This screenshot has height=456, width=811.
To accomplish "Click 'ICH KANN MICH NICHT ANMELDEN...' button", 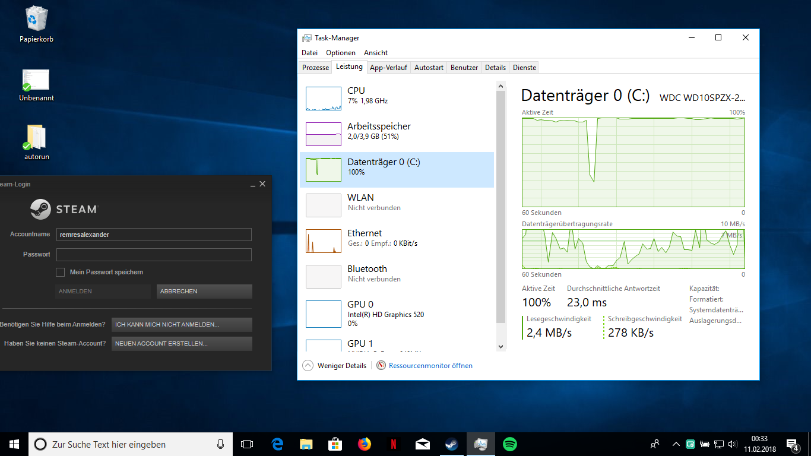I will click(182, 325).
